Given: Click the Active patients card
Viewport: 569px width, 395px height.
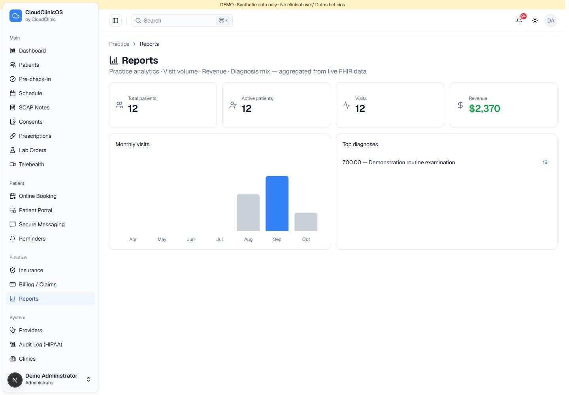Looking at the screenshot, I should click(x=276, y=105).
